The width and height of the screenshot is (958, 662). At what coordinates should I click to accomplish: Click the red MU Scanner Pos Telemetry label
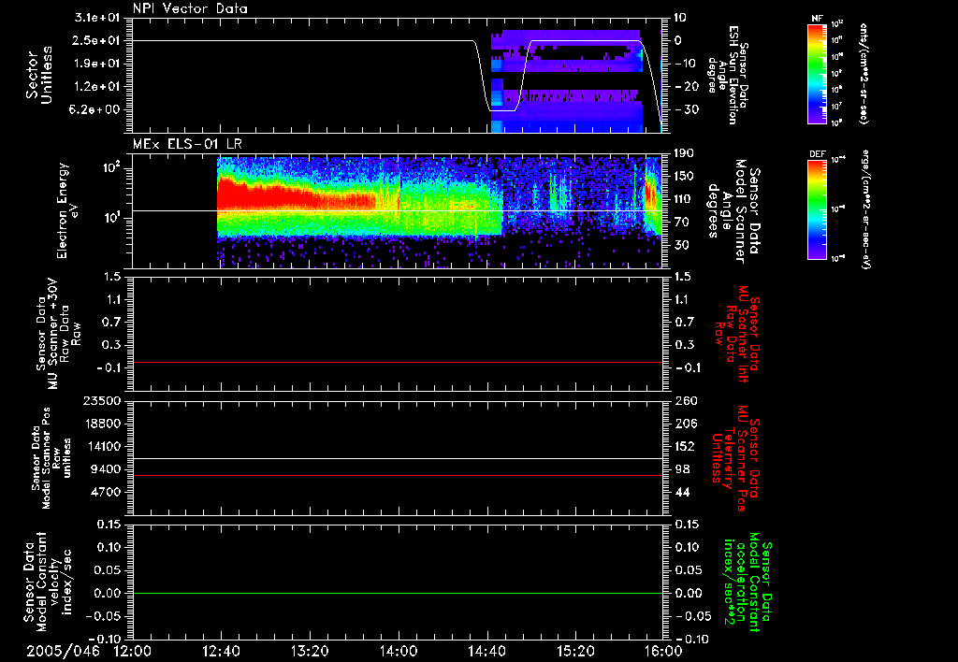click(735, 458)
